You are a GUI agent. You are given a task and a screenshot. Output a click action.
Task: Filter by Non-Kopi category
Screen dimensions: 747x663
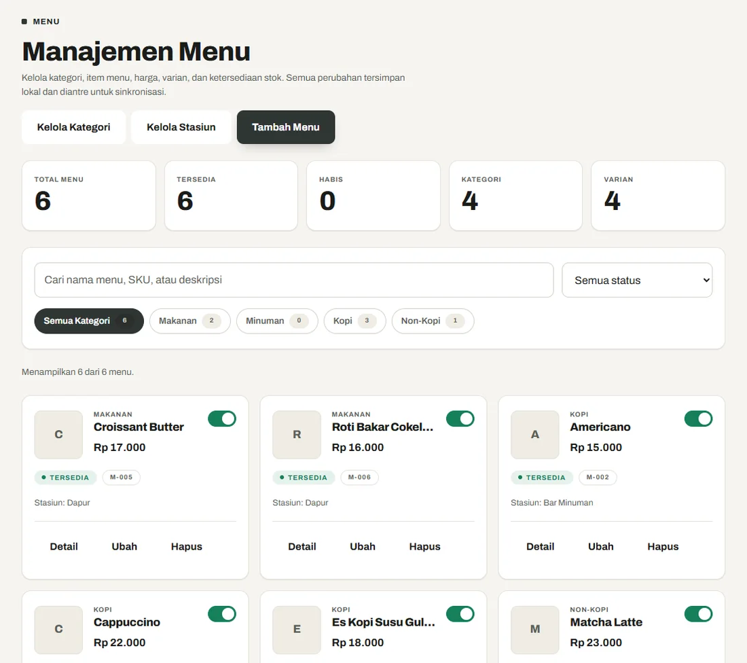pyautogui.click(x=433, y=321)
